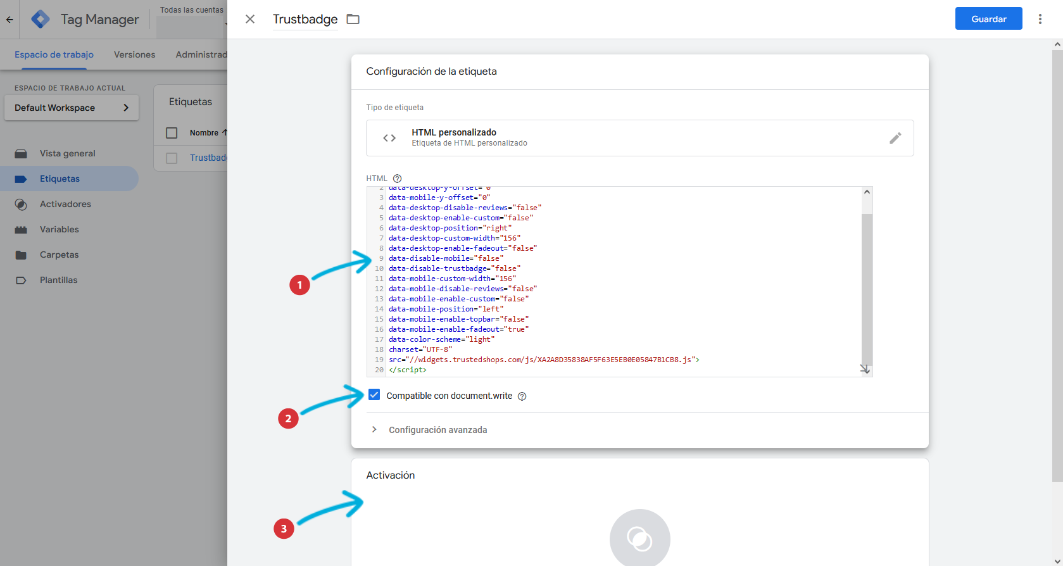Open the Trustbadge tag link in list
The height and width of the screenshot is (566, 1063).
coord(208,158)
